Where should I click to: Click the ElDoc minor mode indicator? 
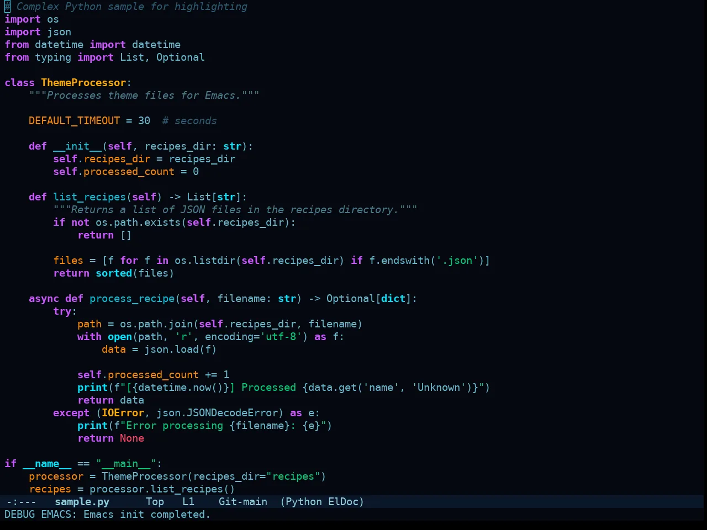tap(344, 502)
